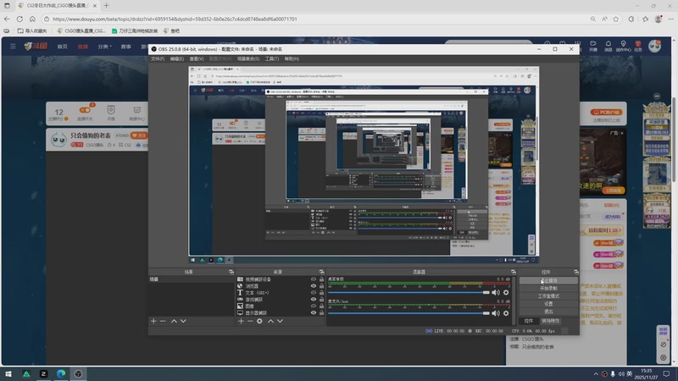Move scene up with arrow

click(174, 321)
